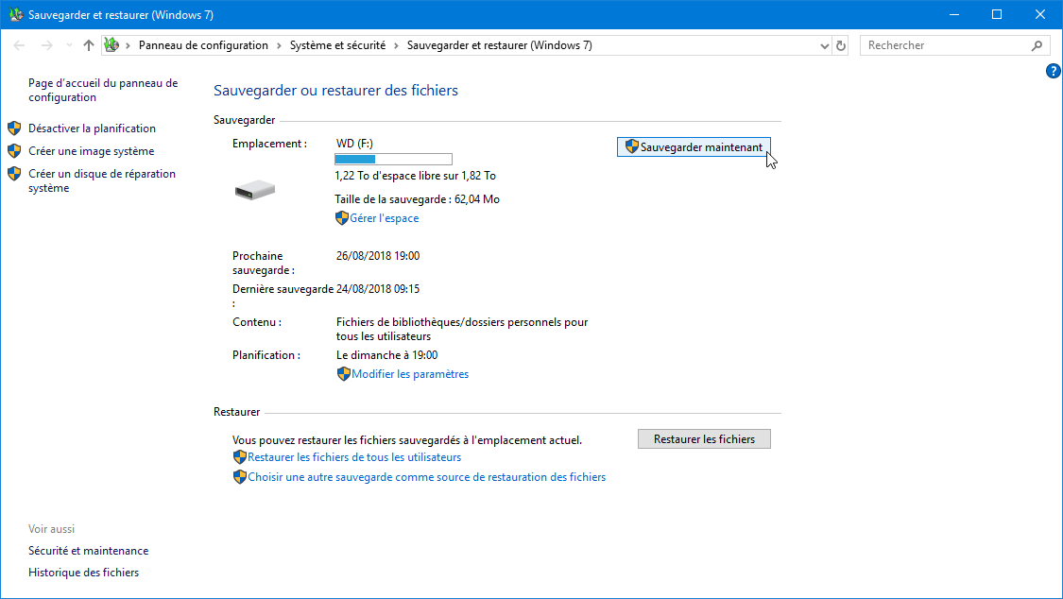Click Sauvegarder maintenant button
Image resolution: width=1063 pixels, height=599 pixels.
(x=694, y=147)
